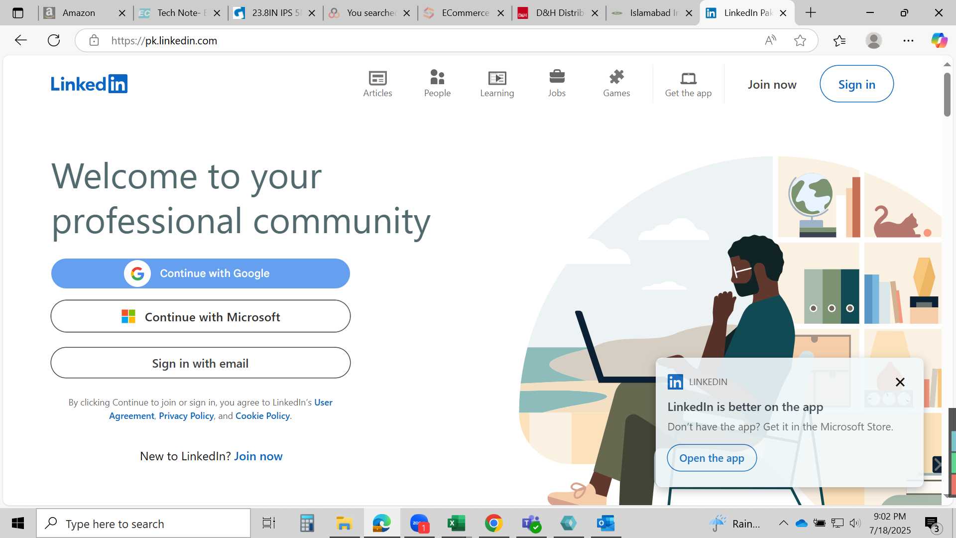
Task: Click the browser address bar URL
Action: 164,41
